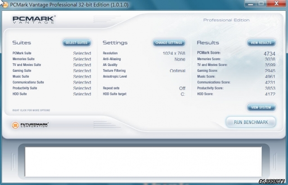Select the HDD Suite row label
This screenshot has height=185, width=288.
pos(20,94)
